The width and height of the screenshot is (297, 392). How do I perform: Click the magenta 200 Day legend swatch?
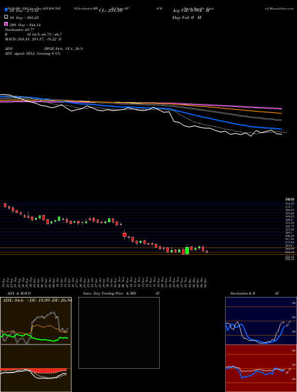coord(6,24)
